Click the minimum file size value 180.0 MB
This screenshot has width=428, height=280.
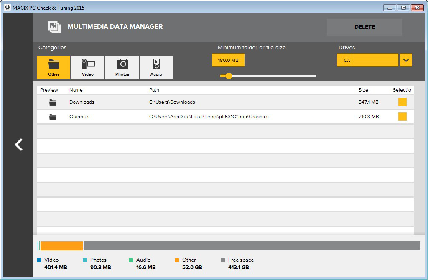[x=228, y=60]
